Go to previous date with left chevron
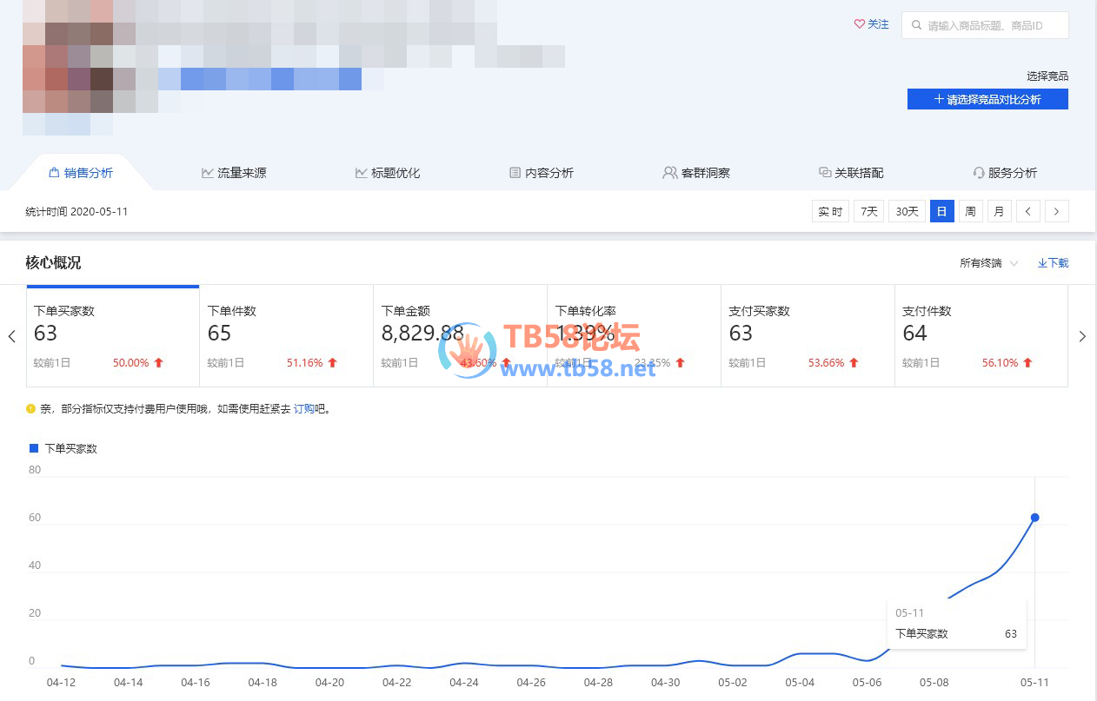Screen dimensions: 1097x701 pyautogui.click(x=1028, y=211)
